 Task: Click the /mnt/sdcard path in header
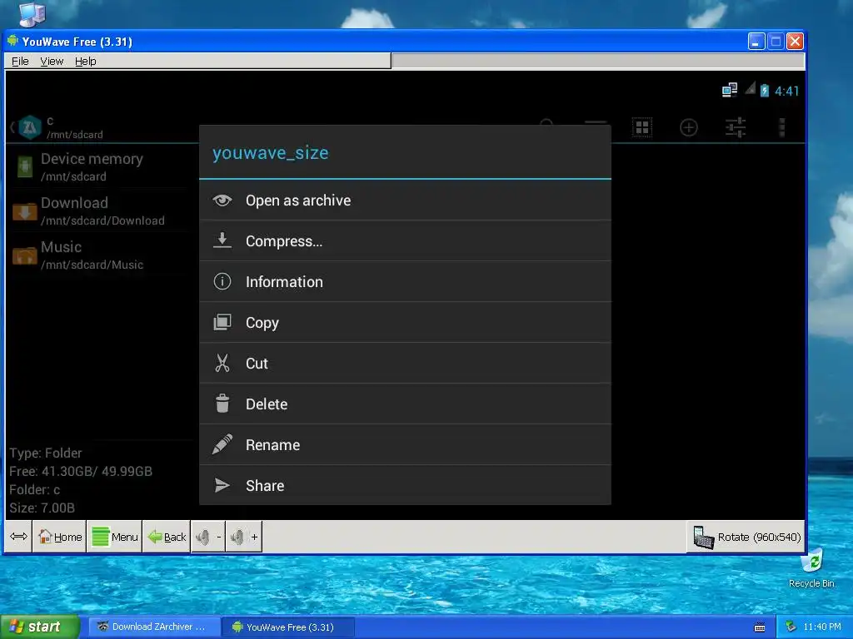(x=74, y=135)
